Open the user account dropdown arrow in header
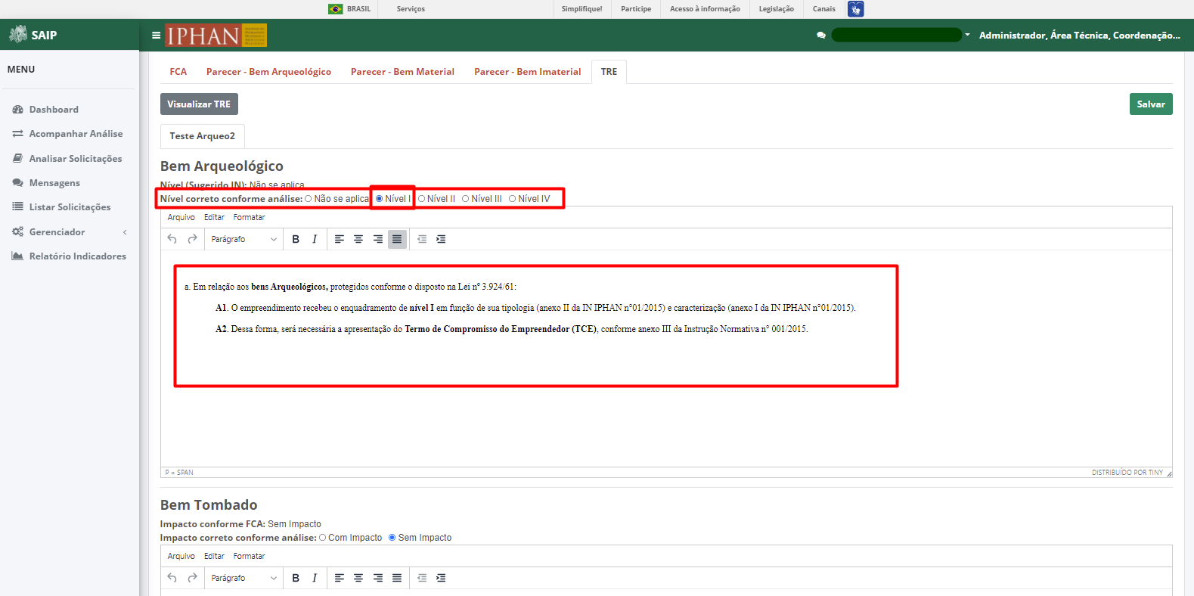The width and height of the screenshot is (1194, 596). (x=967, y=35)
